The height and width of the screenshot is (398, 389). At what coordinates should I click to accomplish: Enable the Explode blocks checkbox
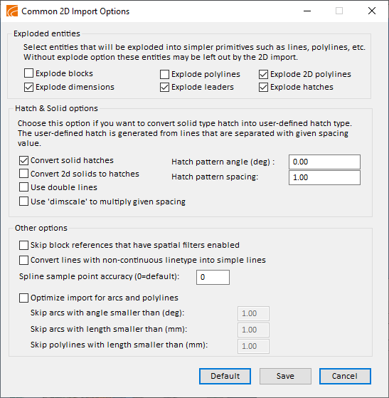(28, 73)
